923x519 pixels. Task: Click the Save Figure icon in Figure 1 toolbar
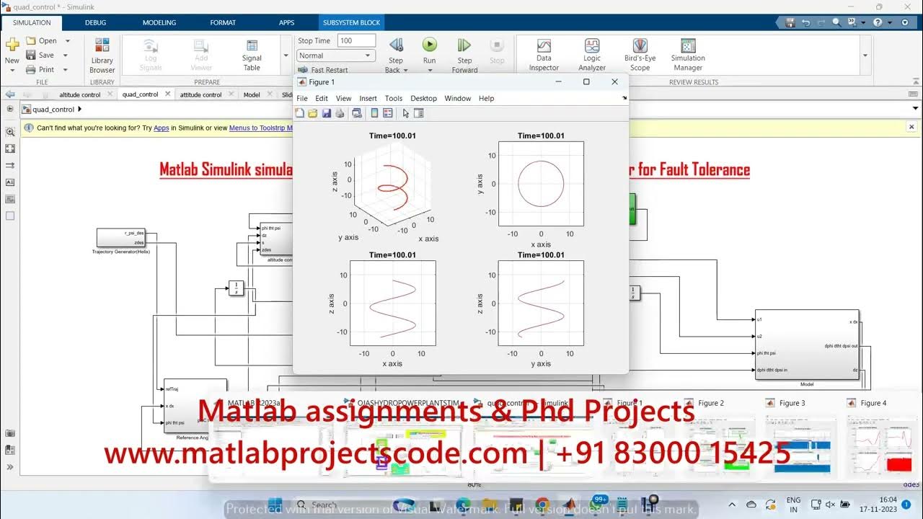(326, 113)
